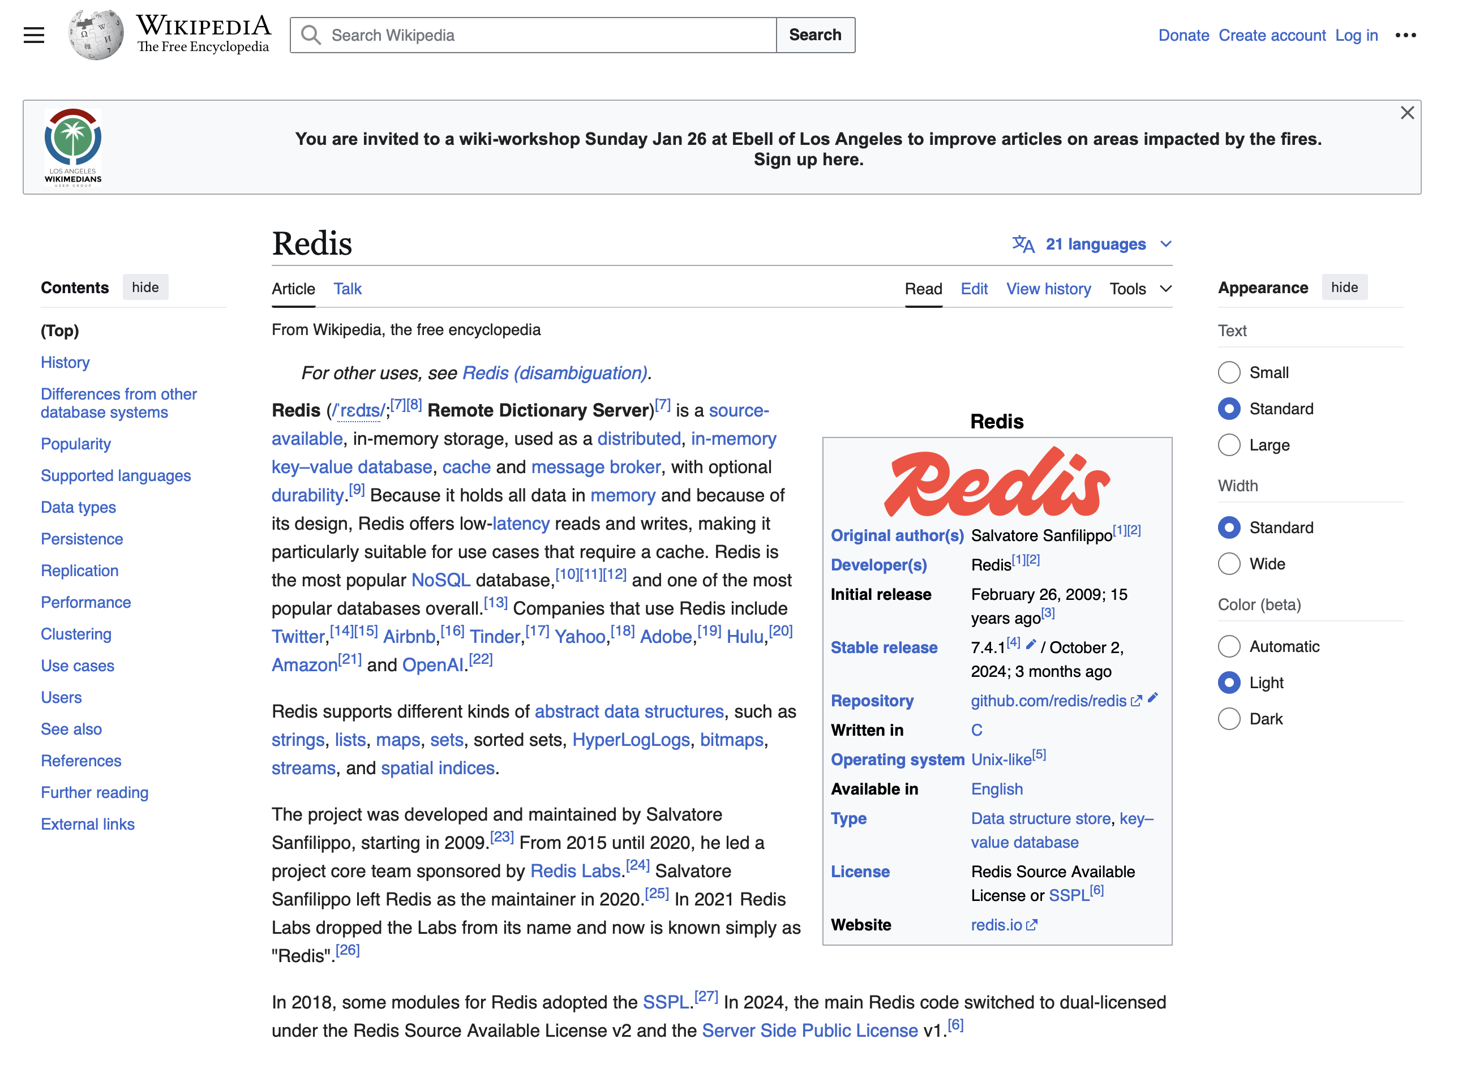1458x1073 pixels.
Task: Expand the 21 languages dropdown
Action: 1092,244
